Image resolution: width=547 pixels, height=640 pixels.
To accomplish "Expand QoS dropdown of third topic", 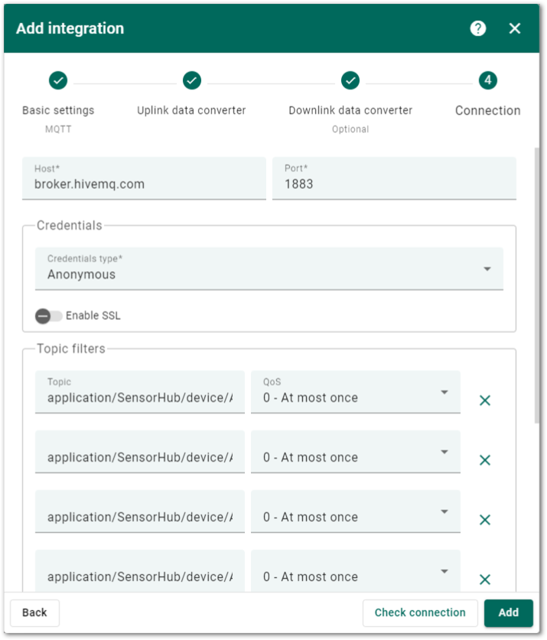I will tap(355, 511).
